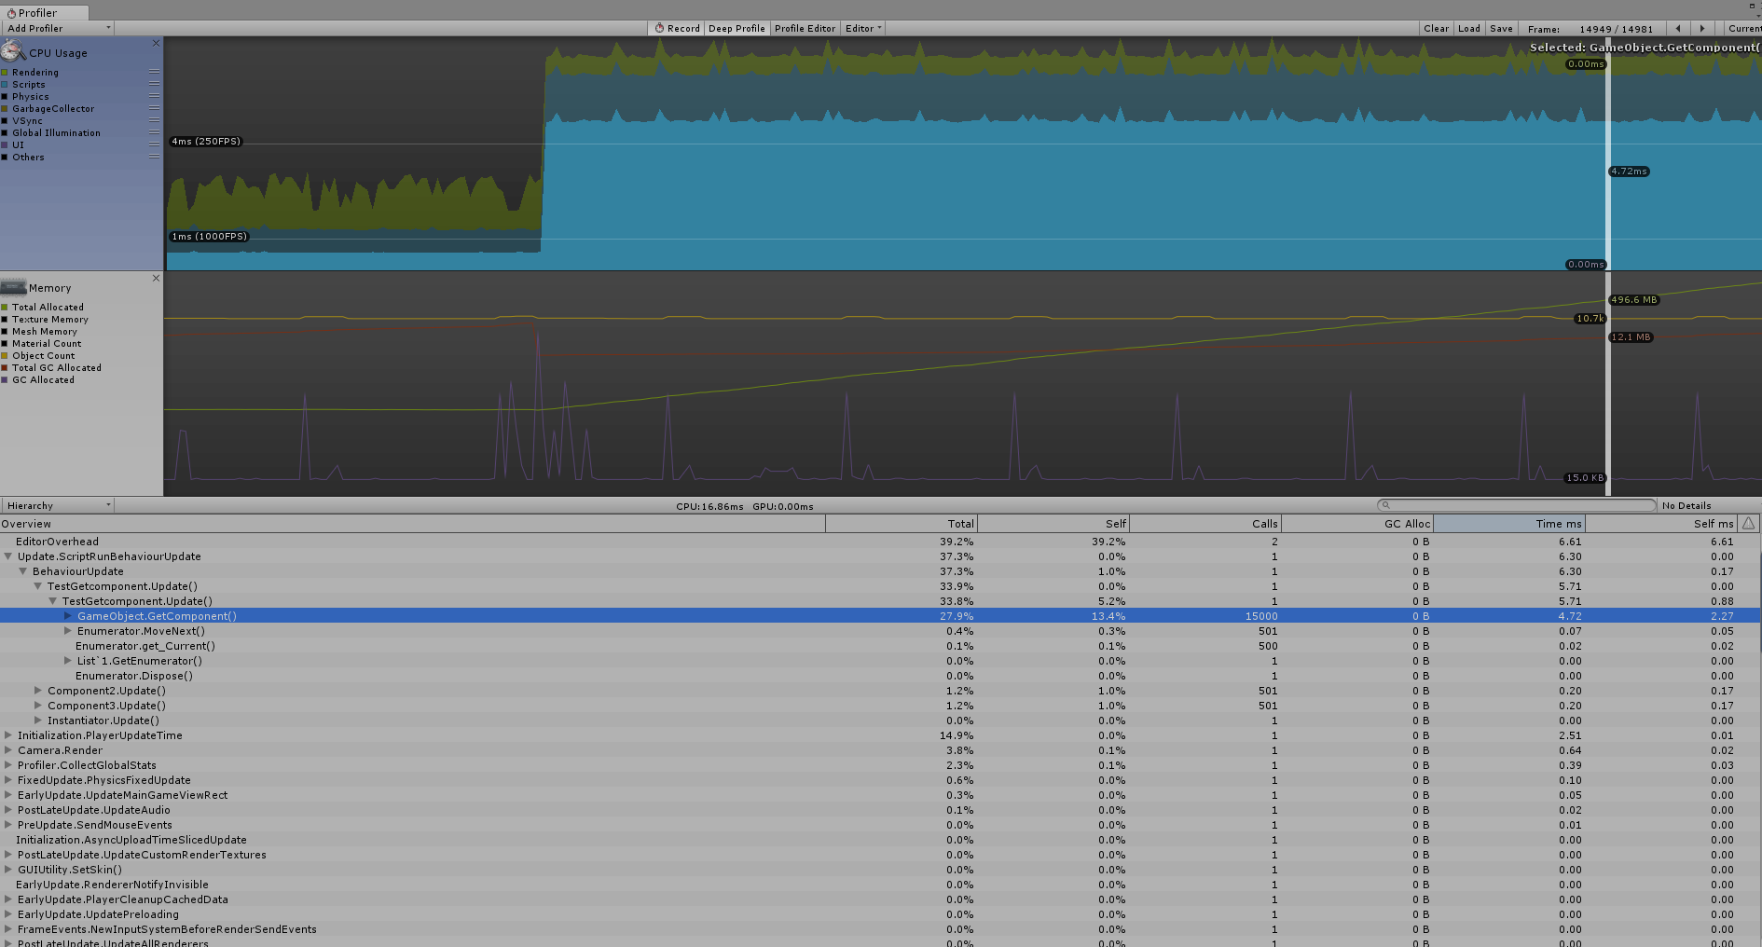Open the Hierarchy view dropdown

click(x=58, y=505)
